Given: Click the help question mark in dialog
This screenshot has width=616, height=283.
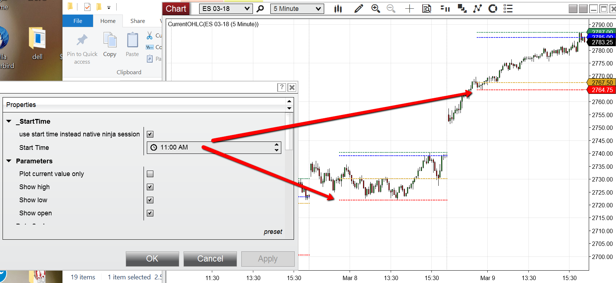Looking at the screenshot, I should point(282,87).
